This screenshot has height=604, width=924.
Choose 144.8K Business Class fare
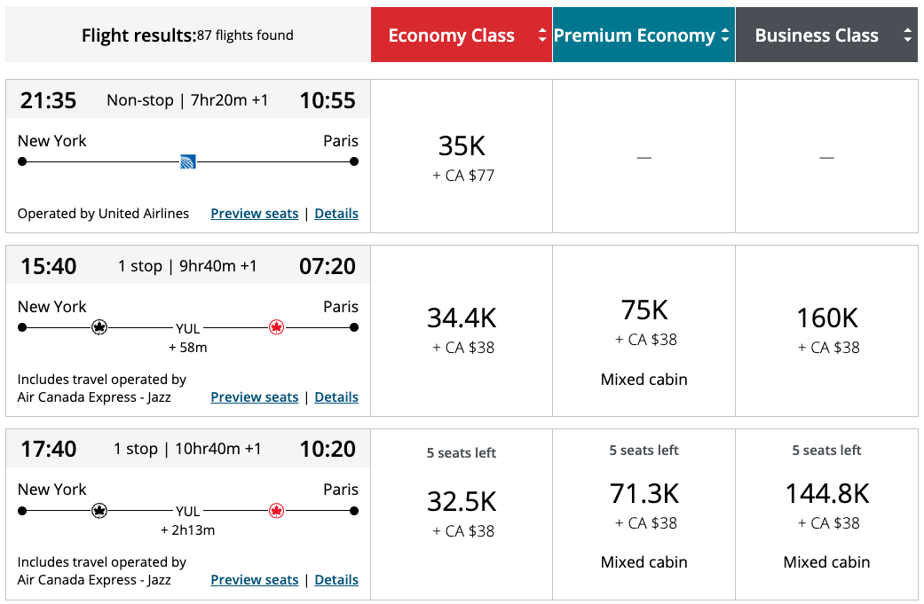(x=827, y=506)
